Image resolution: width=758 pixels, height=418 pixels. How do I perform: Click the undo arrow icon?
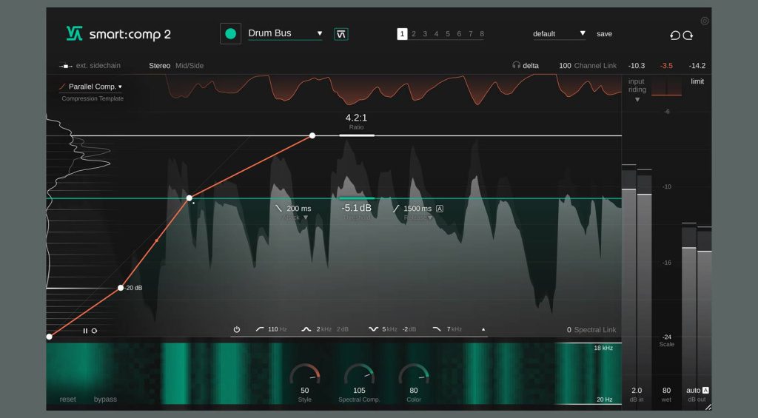click(674, 36)
